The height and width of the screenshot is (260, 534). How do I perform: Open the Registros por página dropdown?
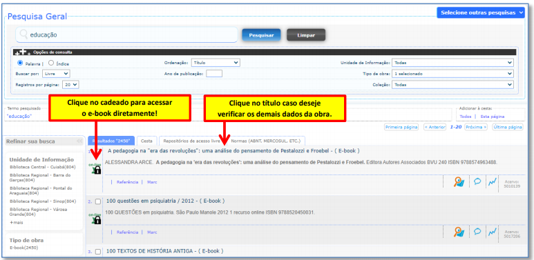(x=70, y=85)
